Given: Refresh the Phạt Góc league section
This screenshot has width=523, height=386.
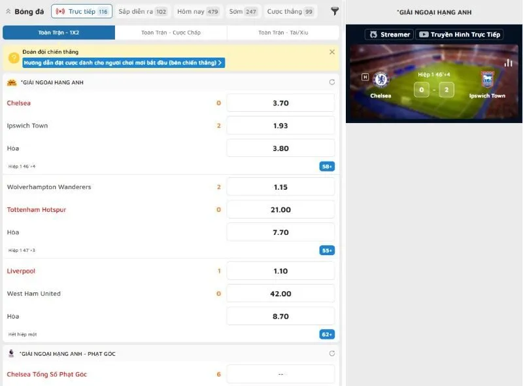Looking at the screenshot, I should (331, 353).
